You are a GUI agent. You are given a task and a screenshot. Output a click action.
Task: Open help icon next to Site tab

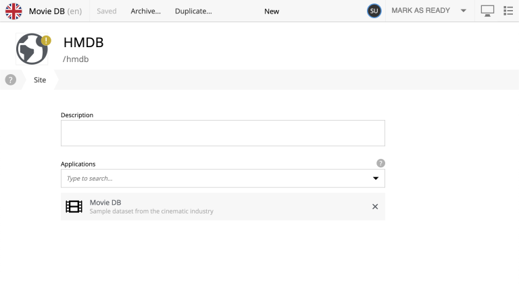point(11,80)
